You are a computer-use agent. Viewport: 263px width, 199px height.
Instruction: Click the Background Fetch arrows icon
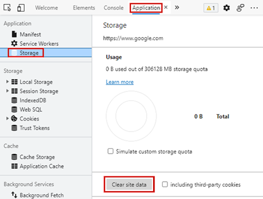(x=14, y=195)
